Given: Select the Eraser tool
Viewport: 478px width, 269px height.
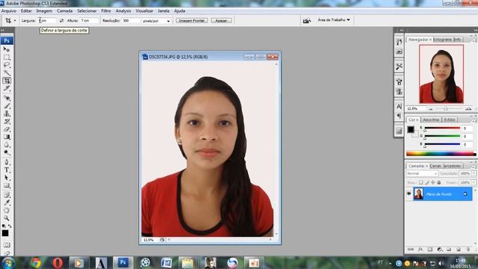Looking at the screenshot, I should (7, 129).
